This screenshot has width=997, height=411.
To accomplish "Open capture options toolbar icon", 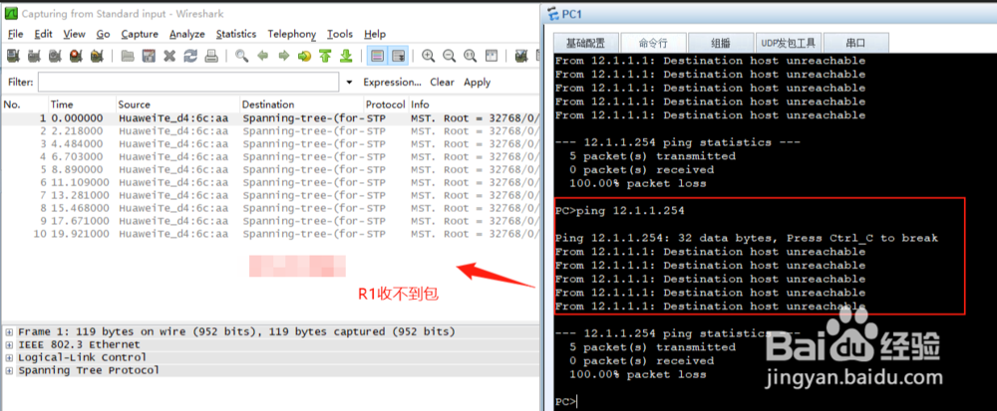I will (34, 56).
